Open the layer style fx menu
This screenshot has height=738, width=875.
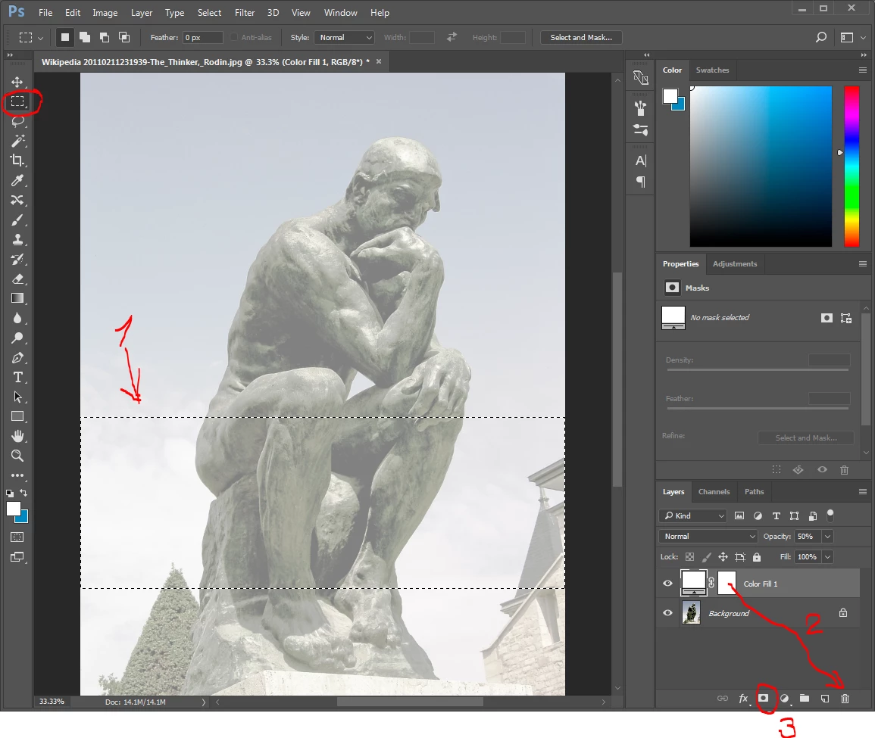coord(743,699)
